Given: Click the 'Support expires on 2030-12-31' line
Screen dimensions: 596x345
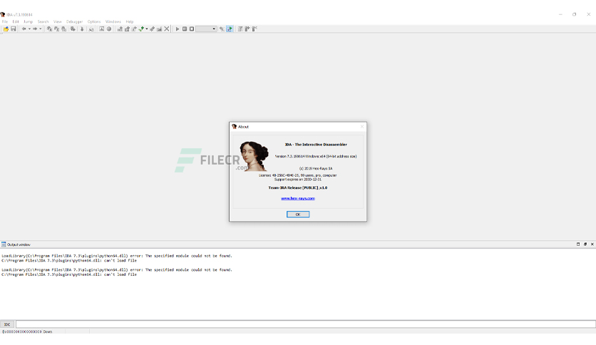Looking at the screenshot, I should pyautogui.click(x=298, y=180).
